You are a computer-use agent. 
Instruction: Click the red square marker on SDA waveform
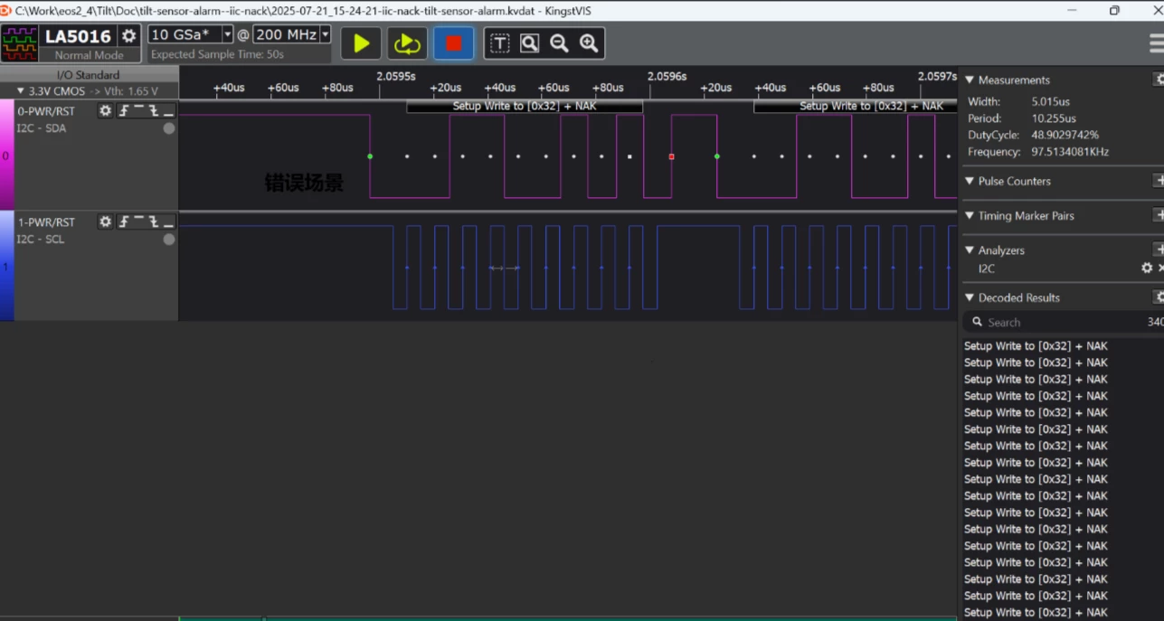(x=671, y=156)
